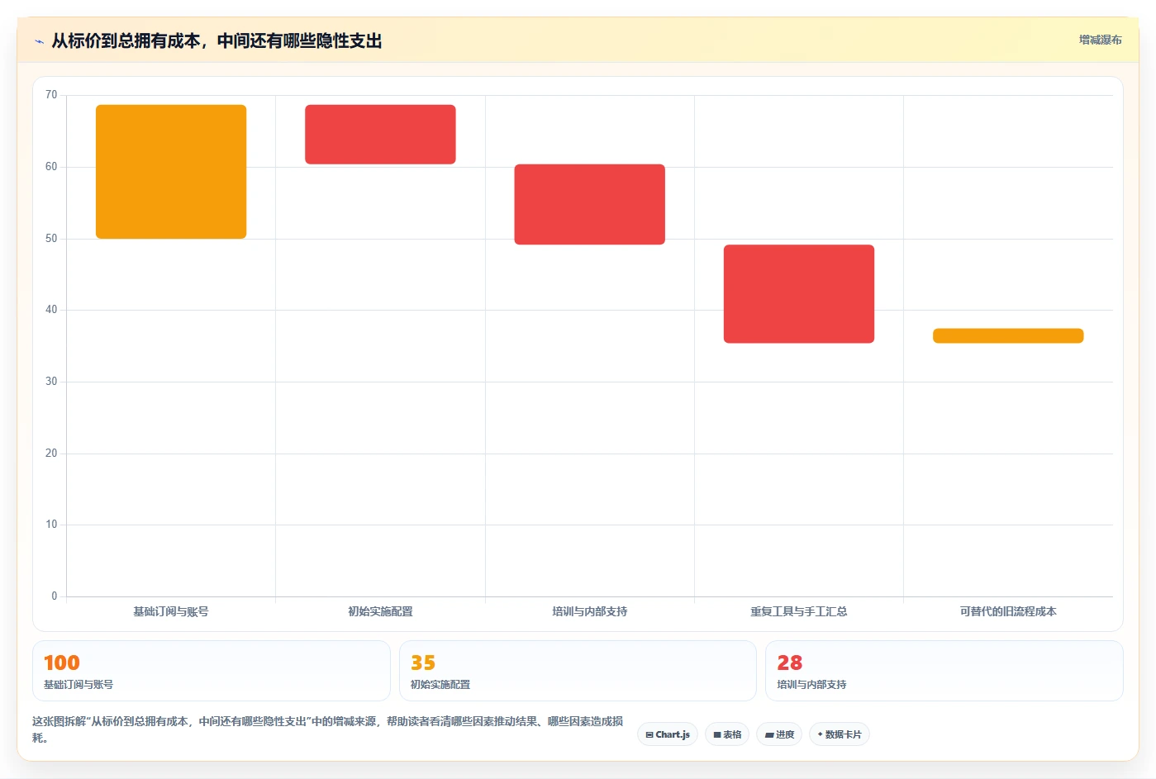Image resolution: width=1156 pixels, height=779 pixels.
Task: Click the thin orange 可替代的旧流程成本 bar
Action: click(1008, 335)
